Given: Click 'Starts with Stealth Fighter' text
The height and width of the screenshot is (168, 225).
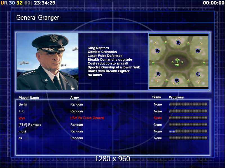Looking at the screenshot, I should tap(109, 71).
